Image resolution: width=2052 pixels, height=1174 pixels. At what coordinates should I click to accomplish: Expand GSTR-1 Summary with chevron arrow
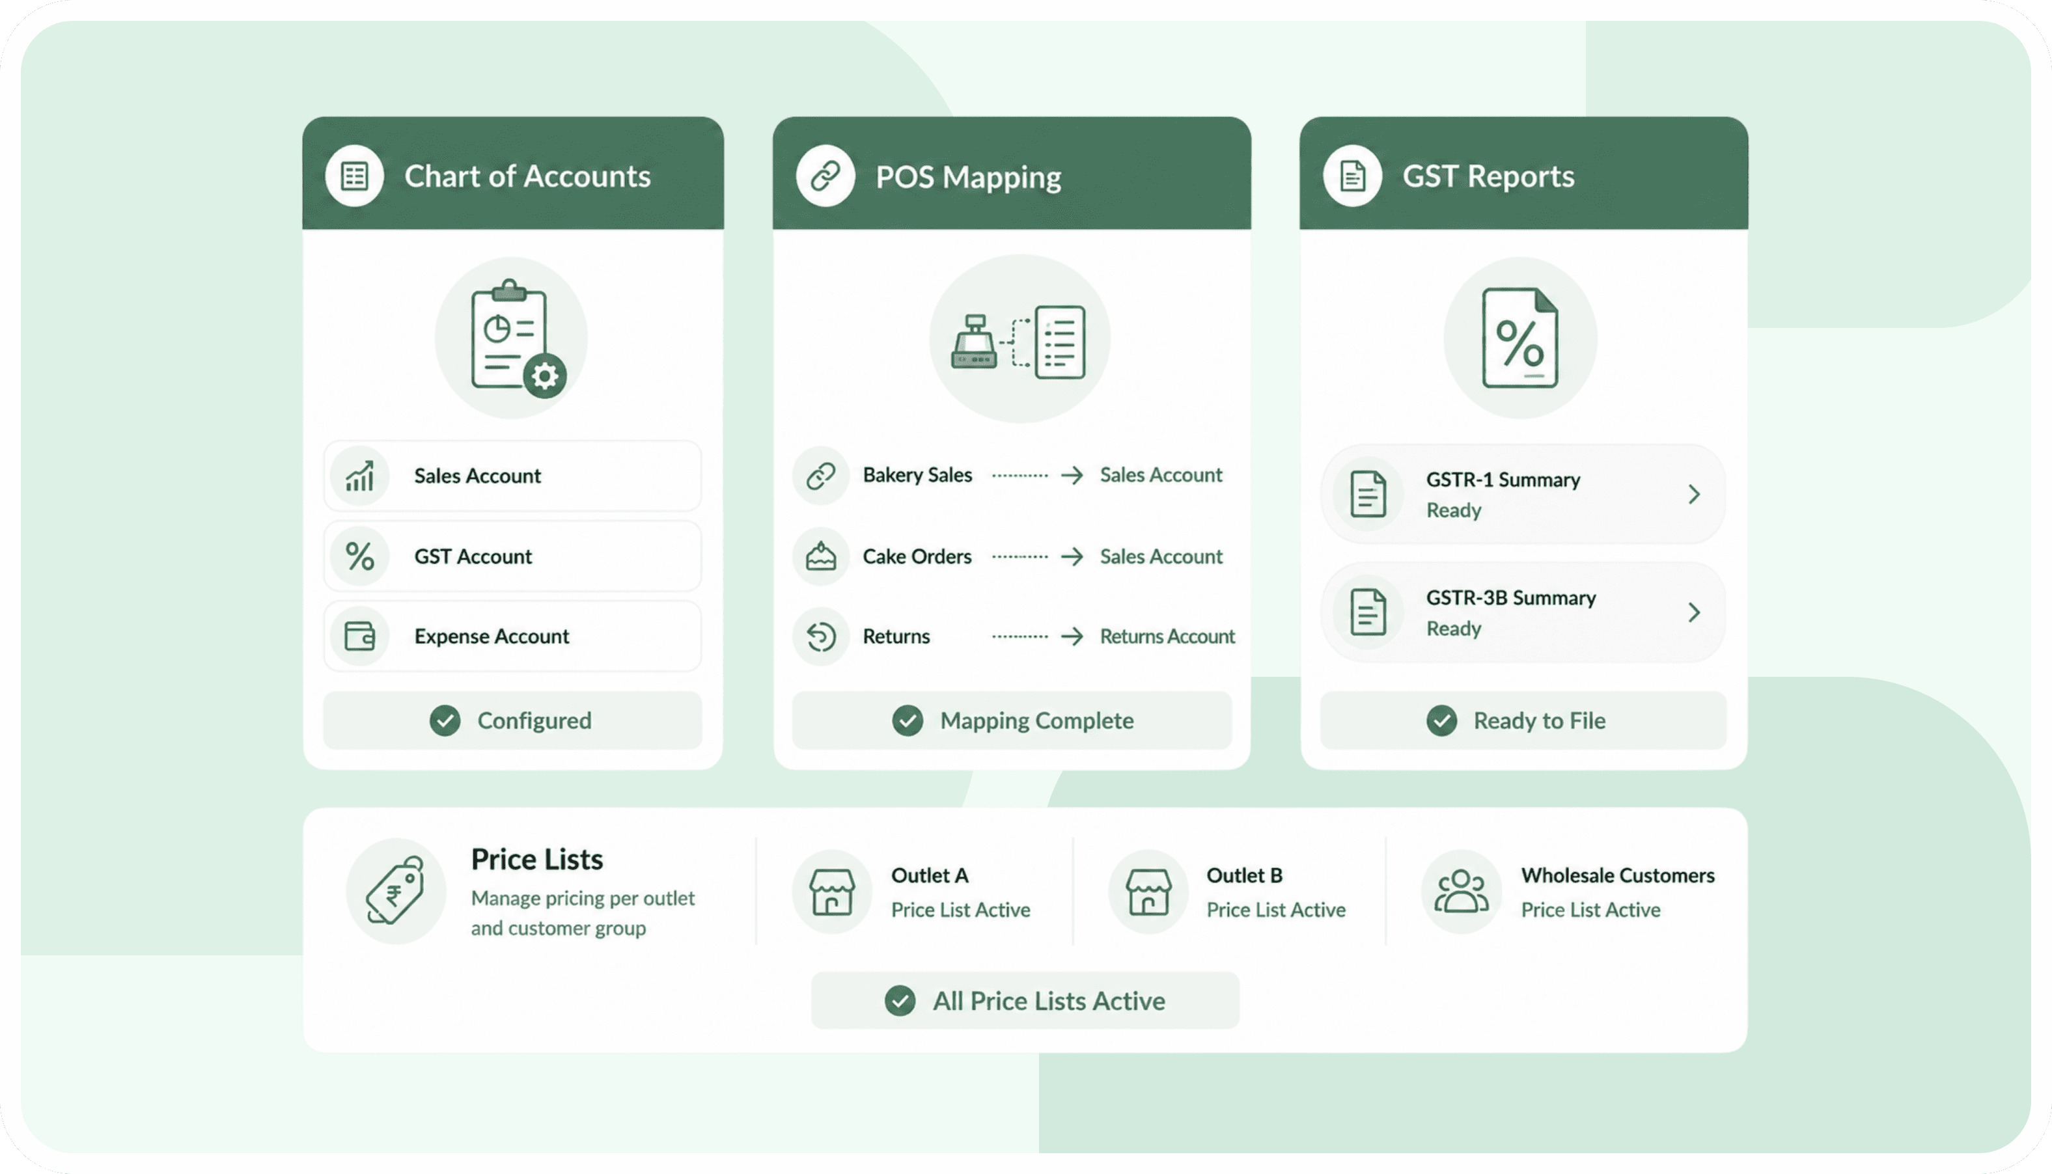[1694, 495]
